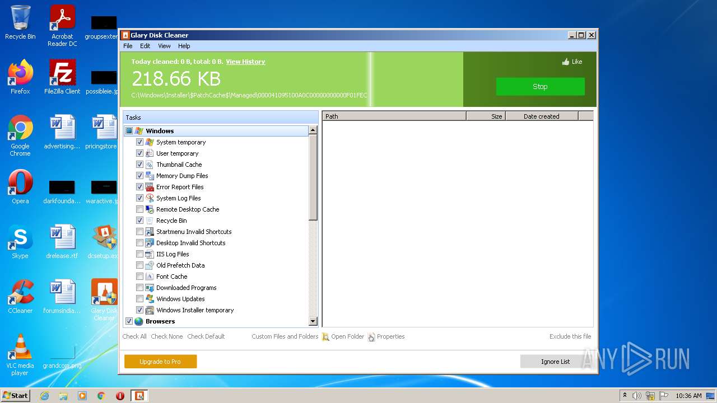
Task: Open the View menu
Action: click(x=164, y=46)
